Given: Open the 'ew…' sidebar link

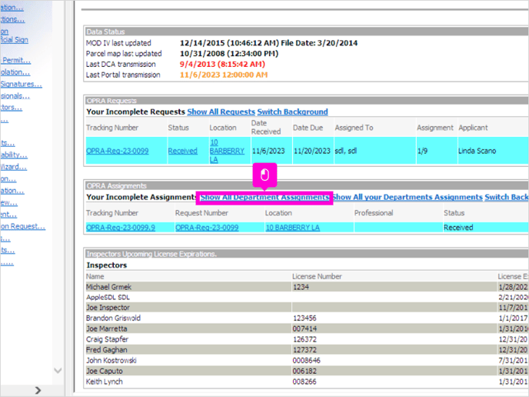Looking at the screenshot, I should (8, 202).
